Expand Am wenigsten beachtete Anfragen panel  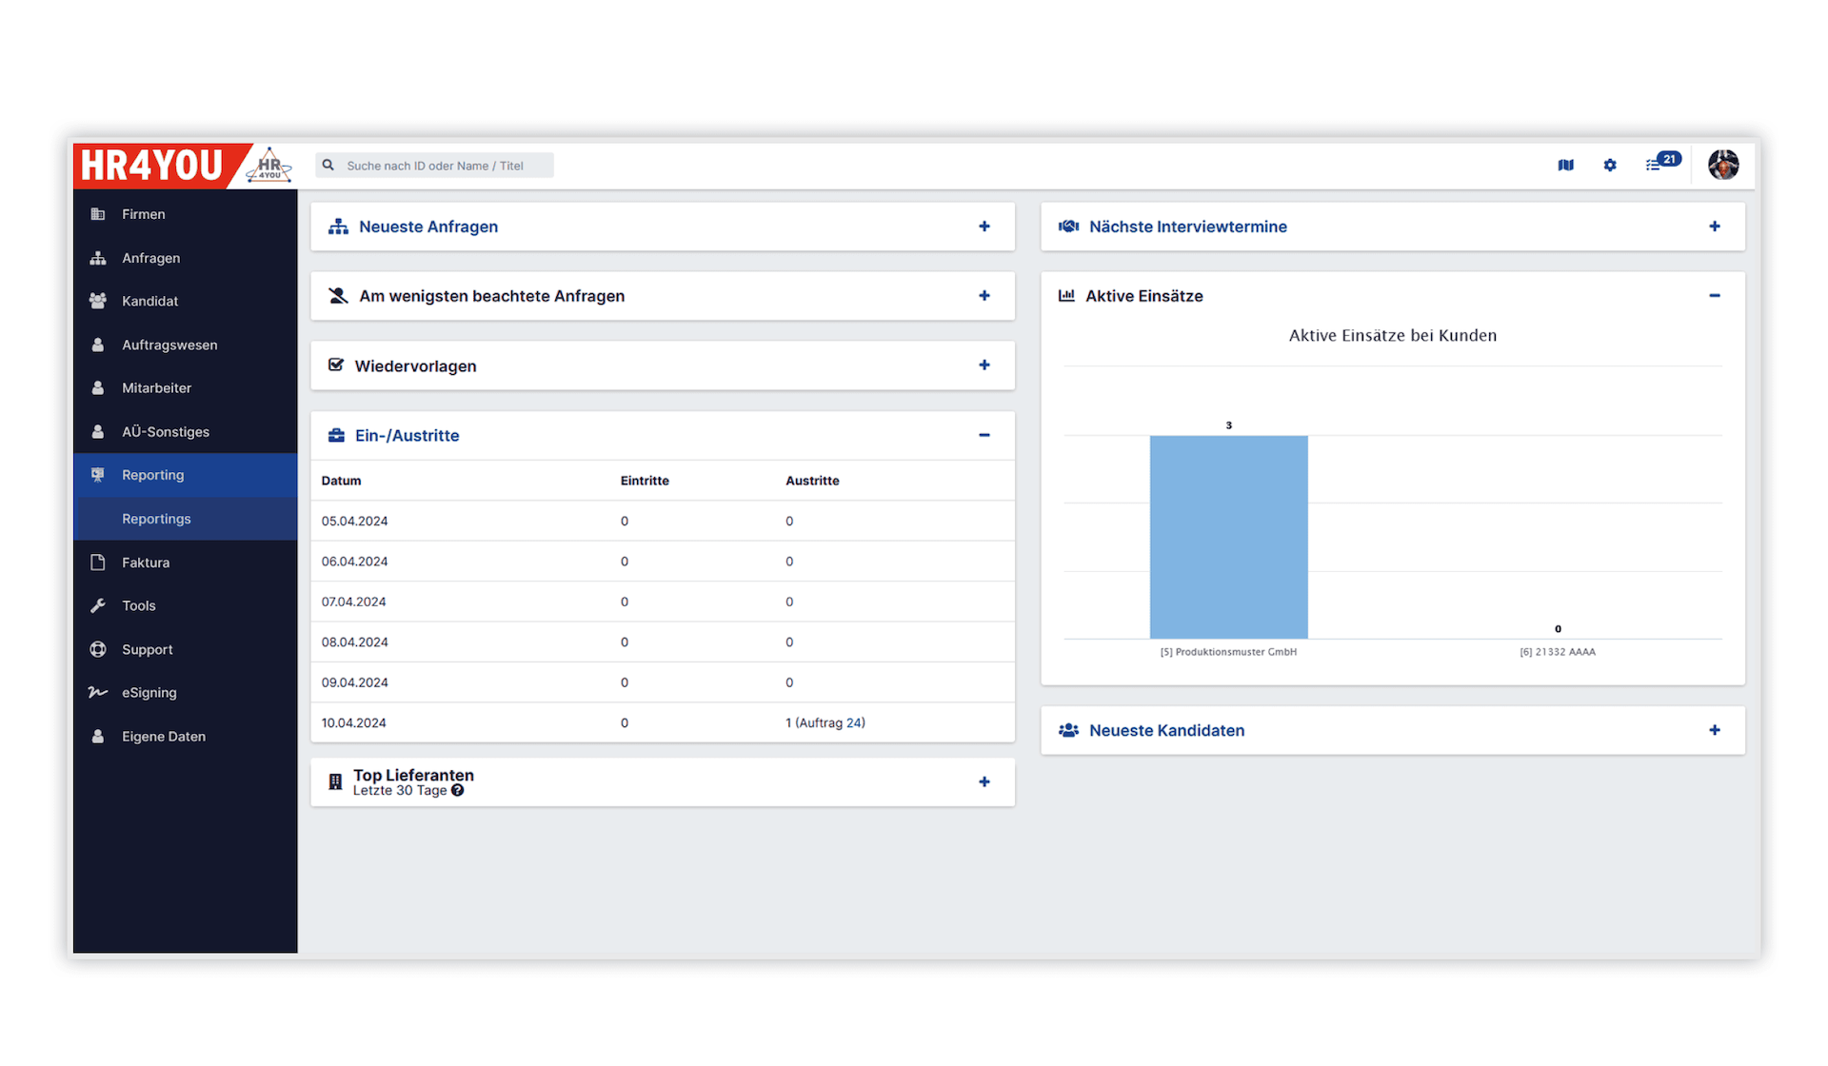(x=984, y=296)
